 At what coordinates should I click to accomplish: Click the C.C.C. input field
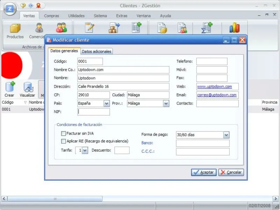click(203, 152)
